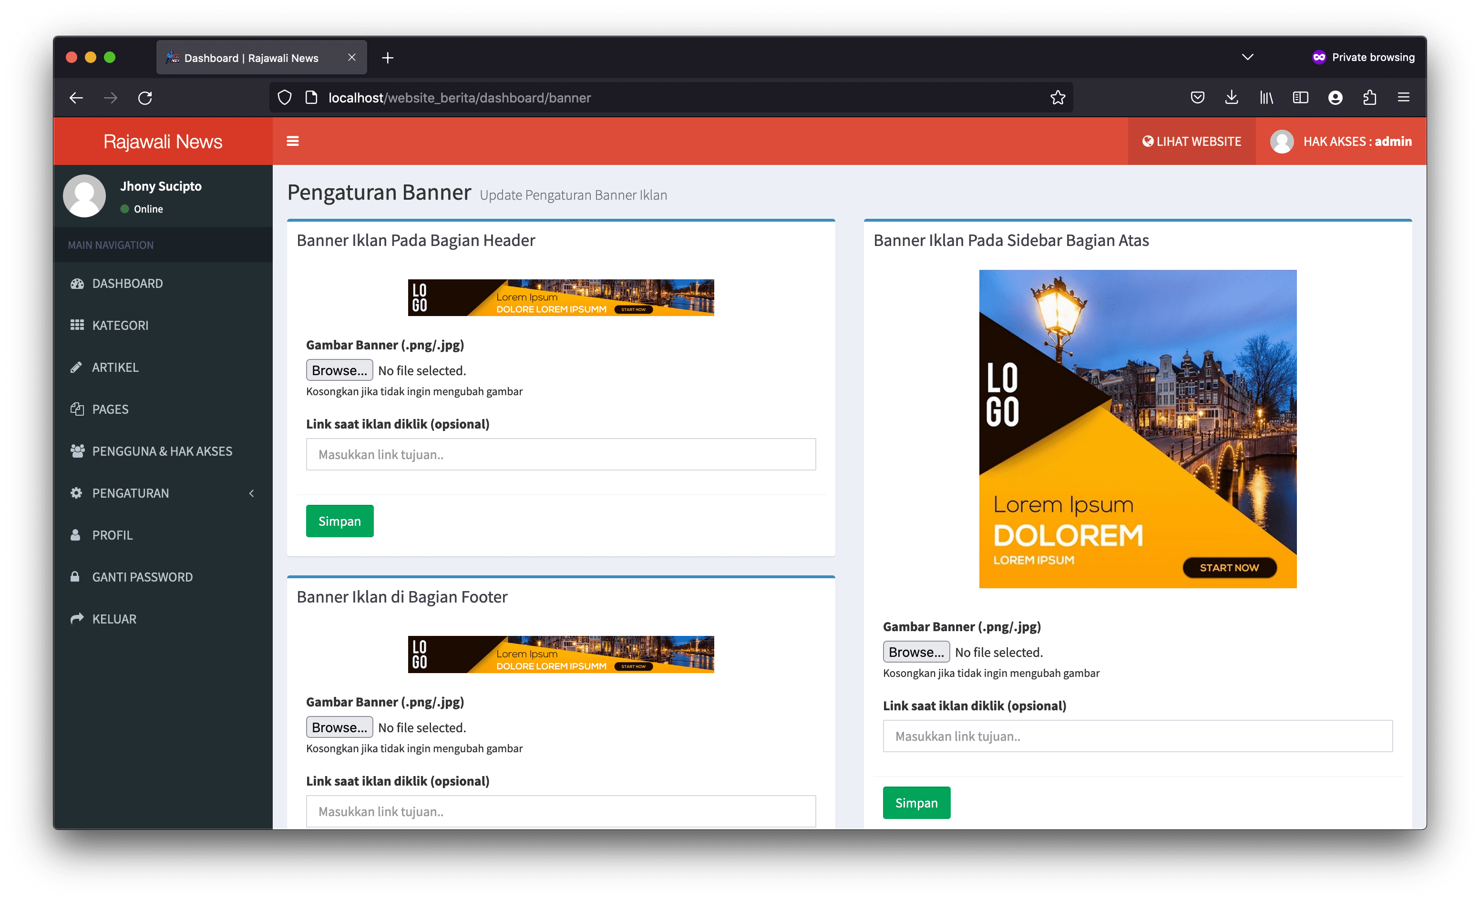Screen dimensions: 1480x900
Task: Click the Ganti Password lock icon
Action: pyautogui.click(x=75, y=576)
